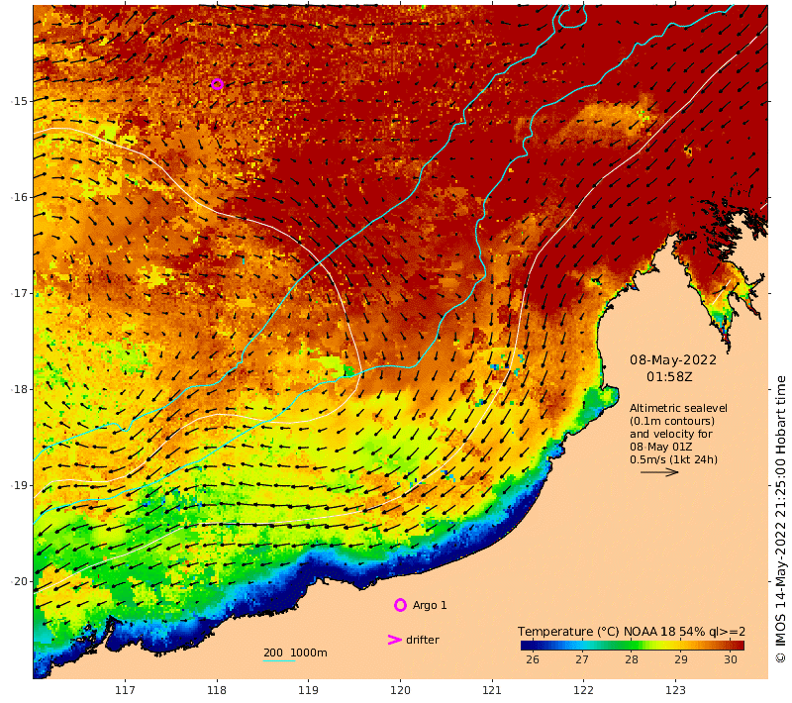Click latitude axis label -20
The height and width of the screenshot is (703, 792).
tap(20, 581)
